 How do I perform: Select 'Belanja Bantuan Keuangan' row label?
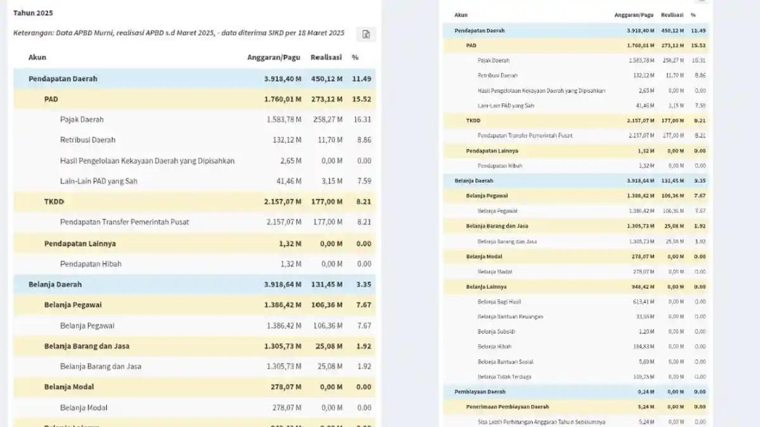coord(510,316)
